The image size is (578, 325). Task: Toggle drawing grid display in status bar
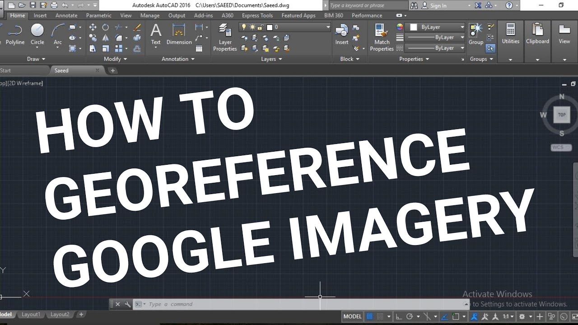pos(369,316)
